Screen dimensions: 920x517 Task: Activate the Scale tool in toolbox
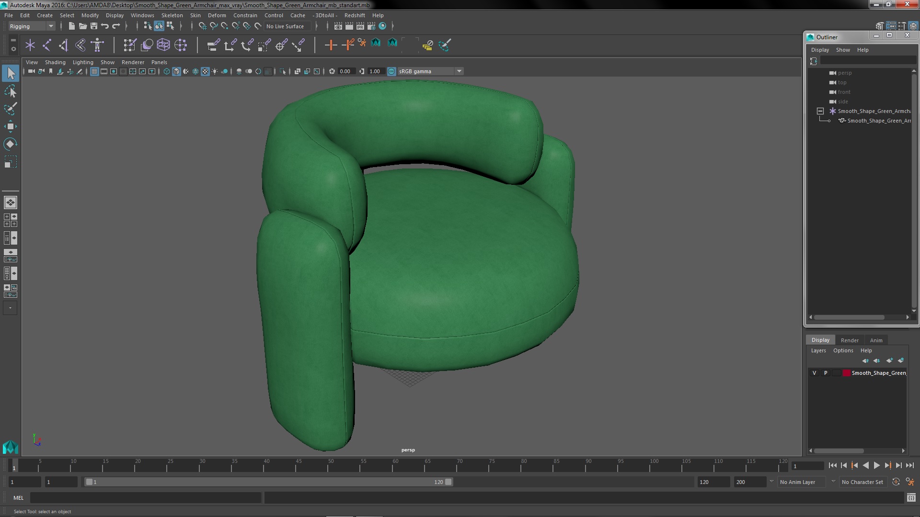11,162
